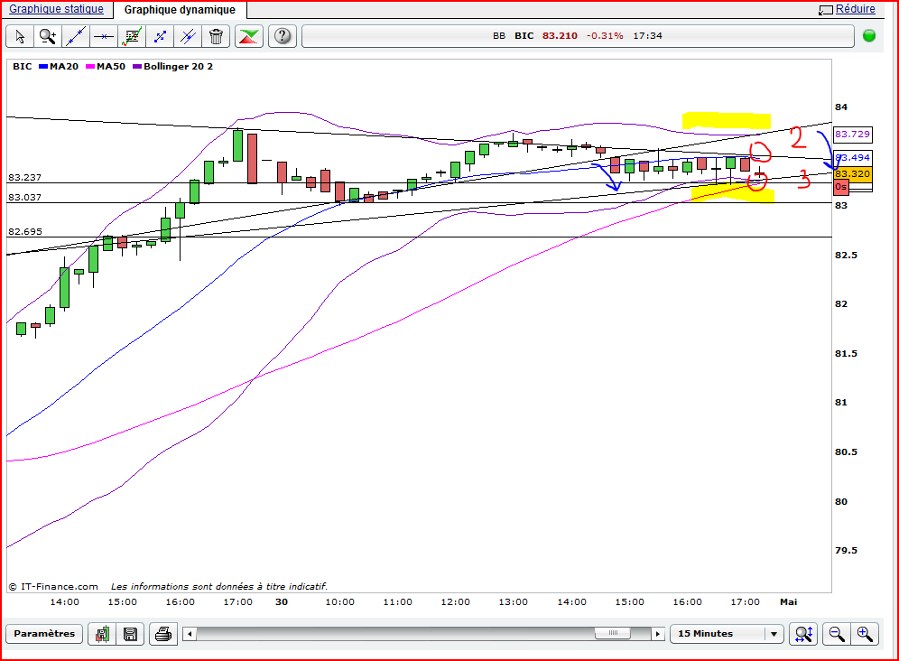Zoom in with plus magnifier
Screen dimensions: 899x661
[x=865, y=634]
